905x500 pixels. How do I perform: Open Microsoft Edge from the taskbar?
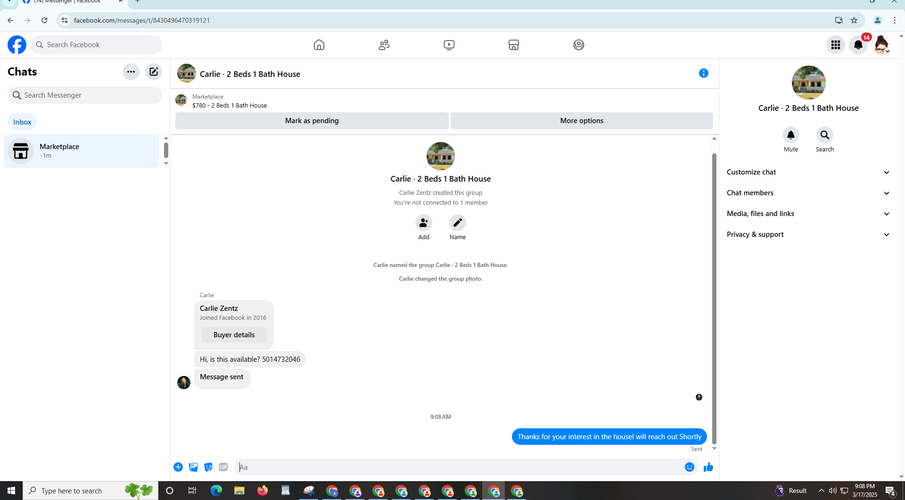click(216, 491)
